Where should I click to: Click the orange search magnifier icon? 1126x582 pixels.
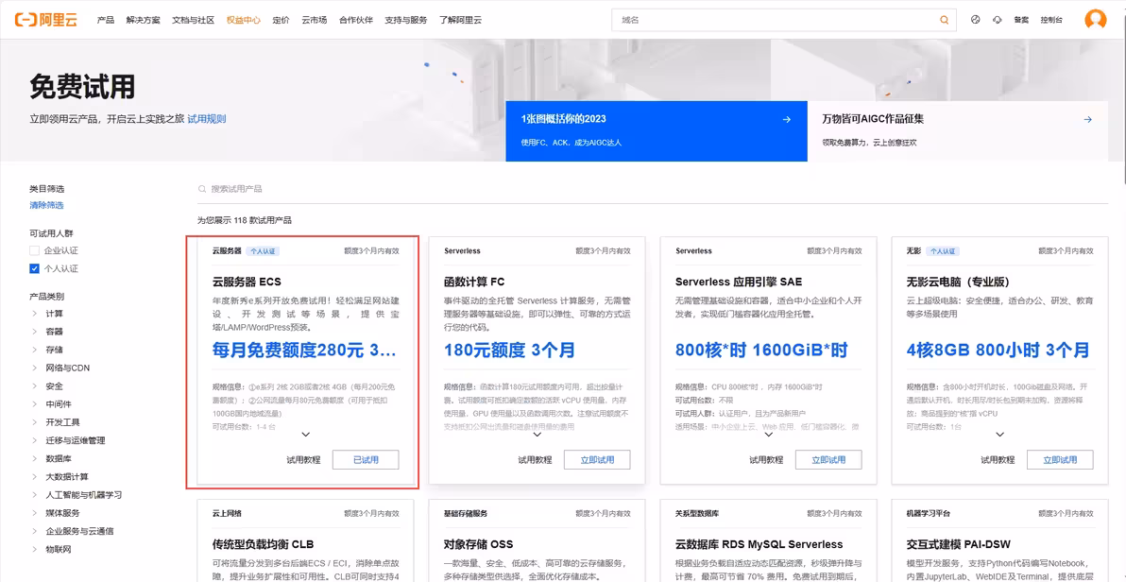click(945, 20)
